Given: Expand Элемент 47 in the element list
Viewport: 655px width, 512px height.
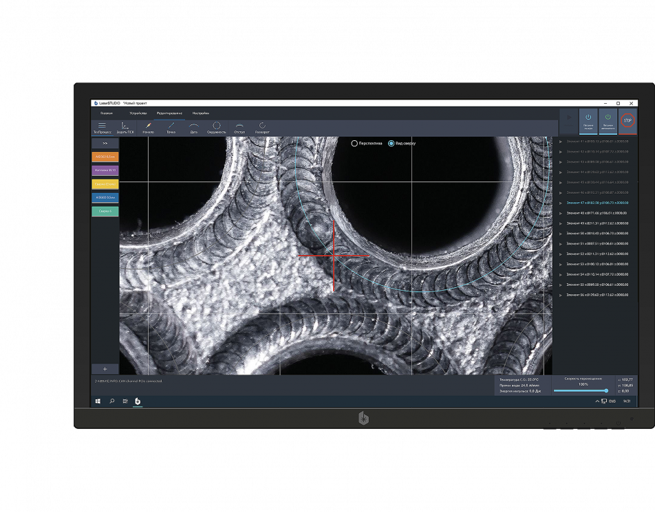Looking at the screenshot, I should pyautogui.click(x=561, y=203).
